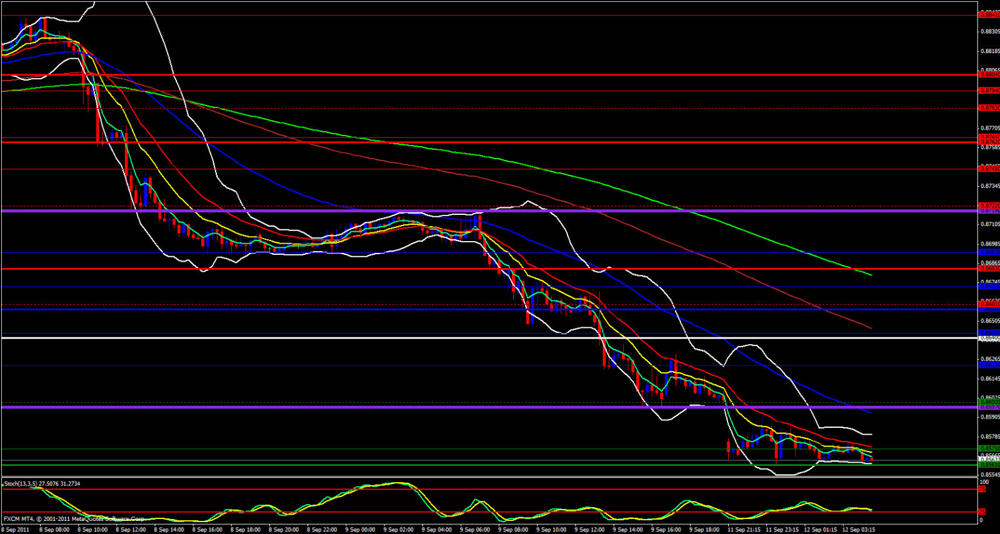Click the 8 Sep 16:00 time label

[x=207, y=530]
